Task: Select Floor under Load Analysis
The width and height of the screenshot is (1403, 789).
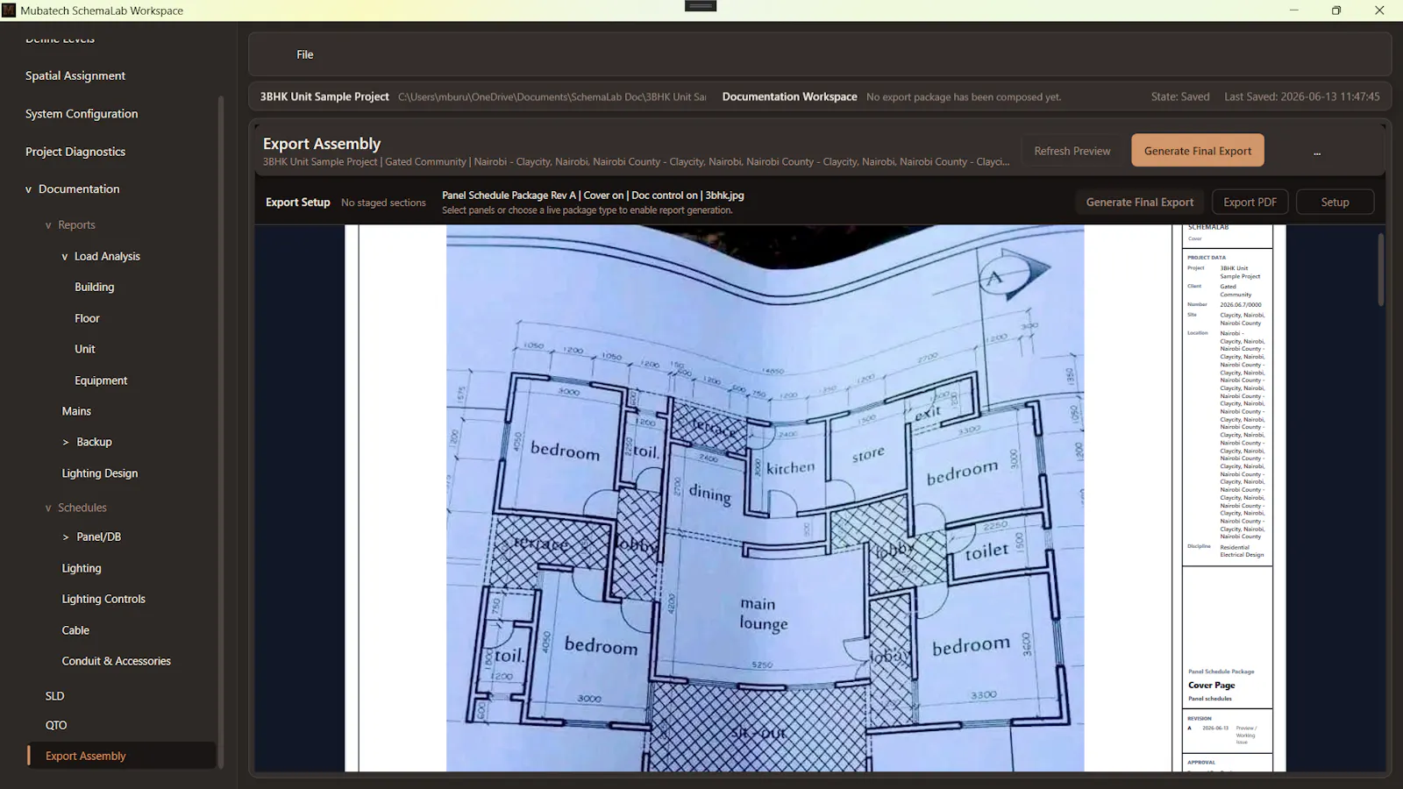Action: [x=87, y=318]
